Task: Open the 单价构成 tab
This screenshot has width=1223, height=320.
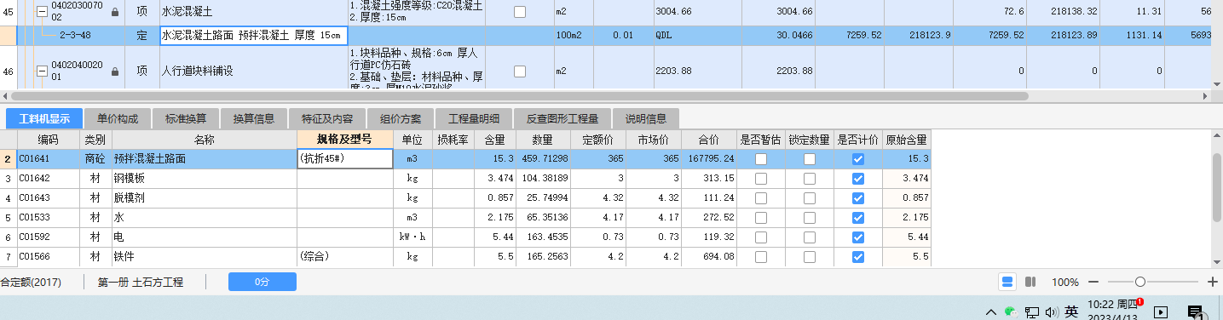Action: pos(118,118)
